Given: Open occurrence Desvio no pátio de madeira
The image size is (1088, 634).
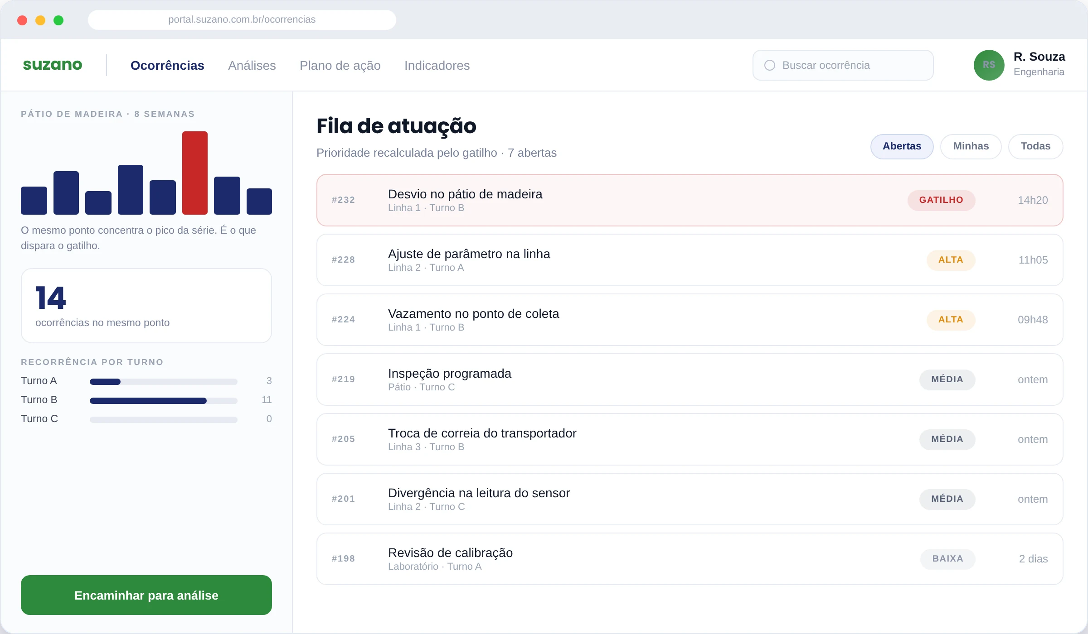Looking at the screenshot, I should pyautogui.click(x=690, y=200).
